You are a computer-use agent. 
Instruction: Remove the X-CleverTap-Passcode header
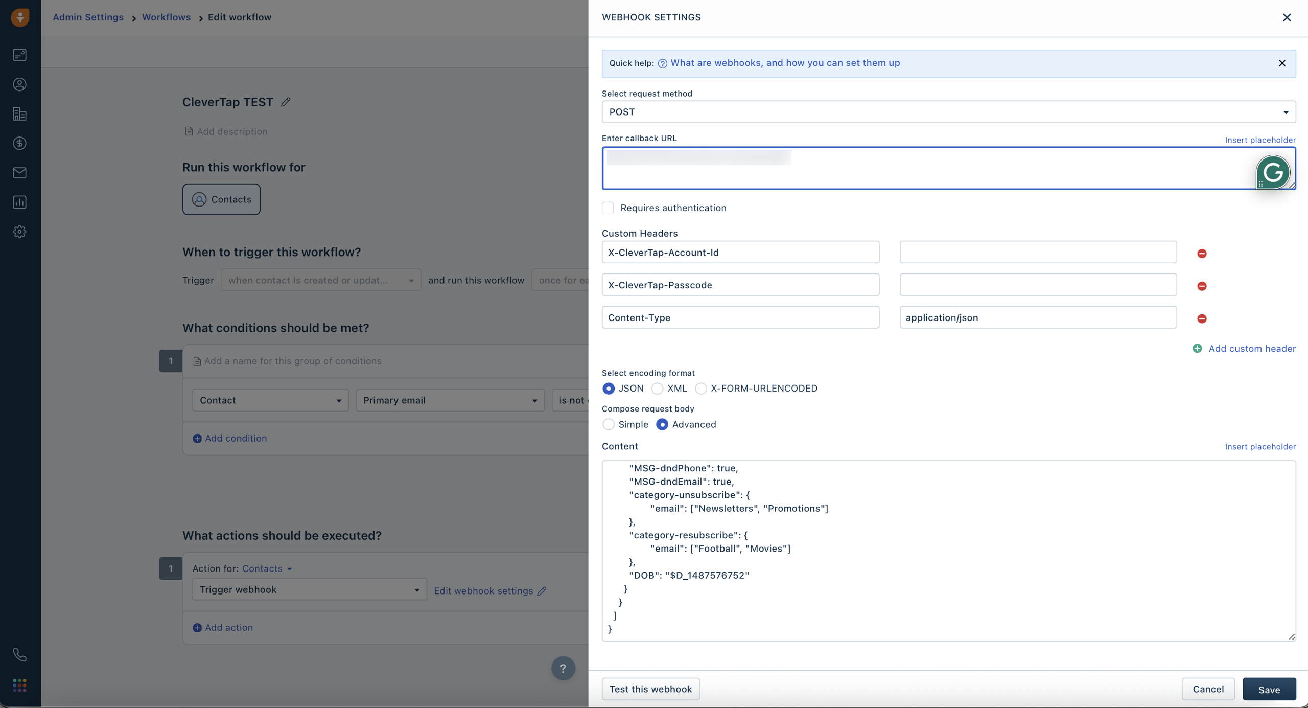[1202, 286]
